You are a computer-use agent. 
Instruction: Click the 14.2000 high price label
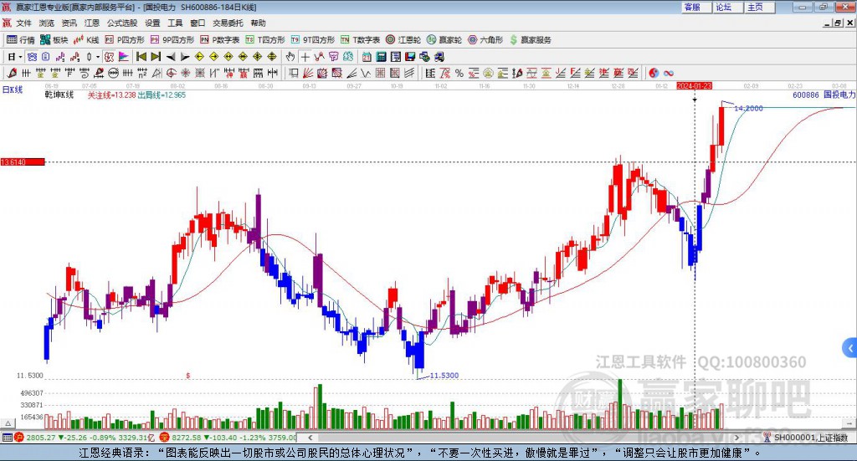(x=747, y=108)
